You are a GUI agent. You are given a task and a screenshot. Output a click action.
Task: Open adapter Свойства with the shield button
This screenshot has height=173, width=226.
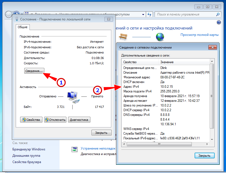pos(31,120)
